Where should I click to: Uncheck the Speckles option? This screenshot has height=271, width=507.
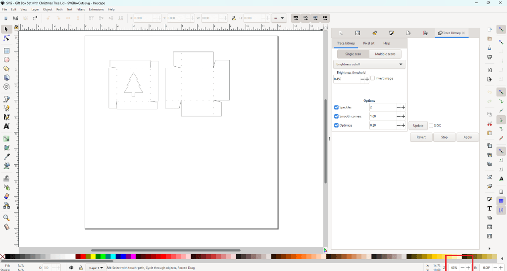tap(337, 107)
